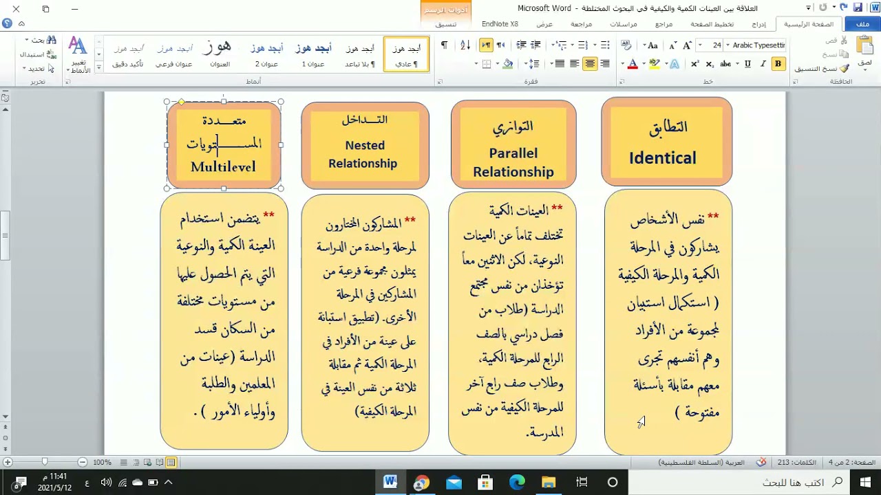Click the Align Left paragraph icon

tap(575, 64)
